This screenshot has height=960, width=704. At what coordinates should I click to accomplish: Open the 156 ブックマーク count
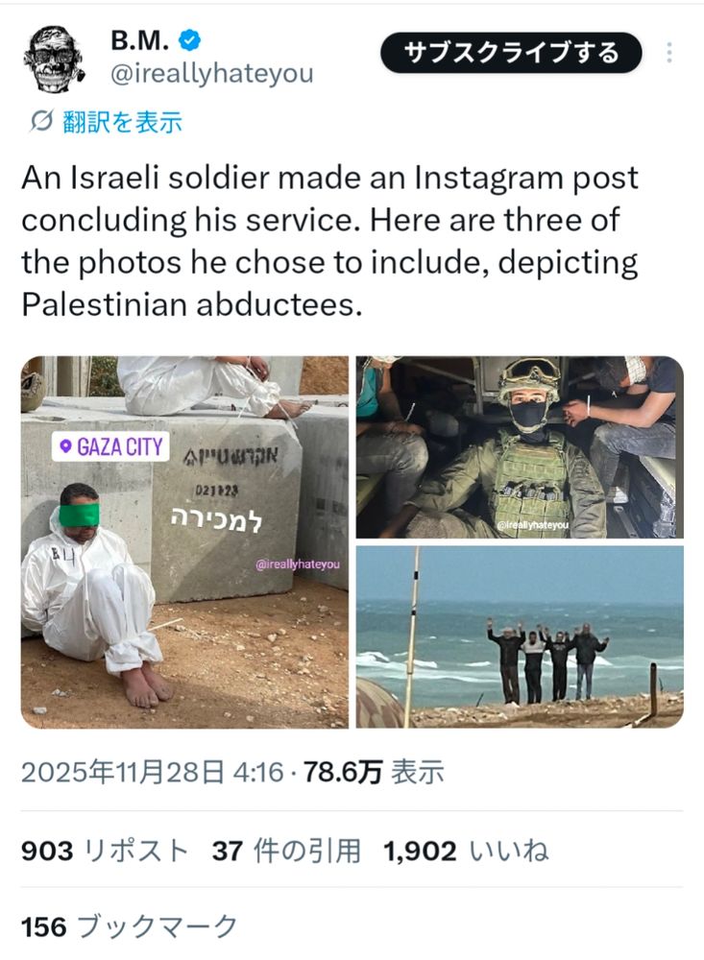pos(130,926)
